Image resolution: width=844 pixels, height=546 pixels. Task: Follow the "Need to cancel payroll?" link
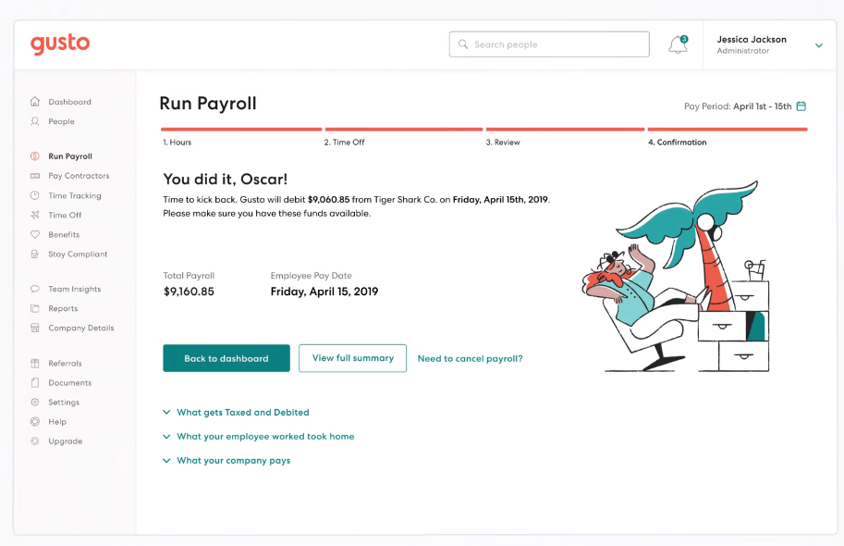(470, 359)
